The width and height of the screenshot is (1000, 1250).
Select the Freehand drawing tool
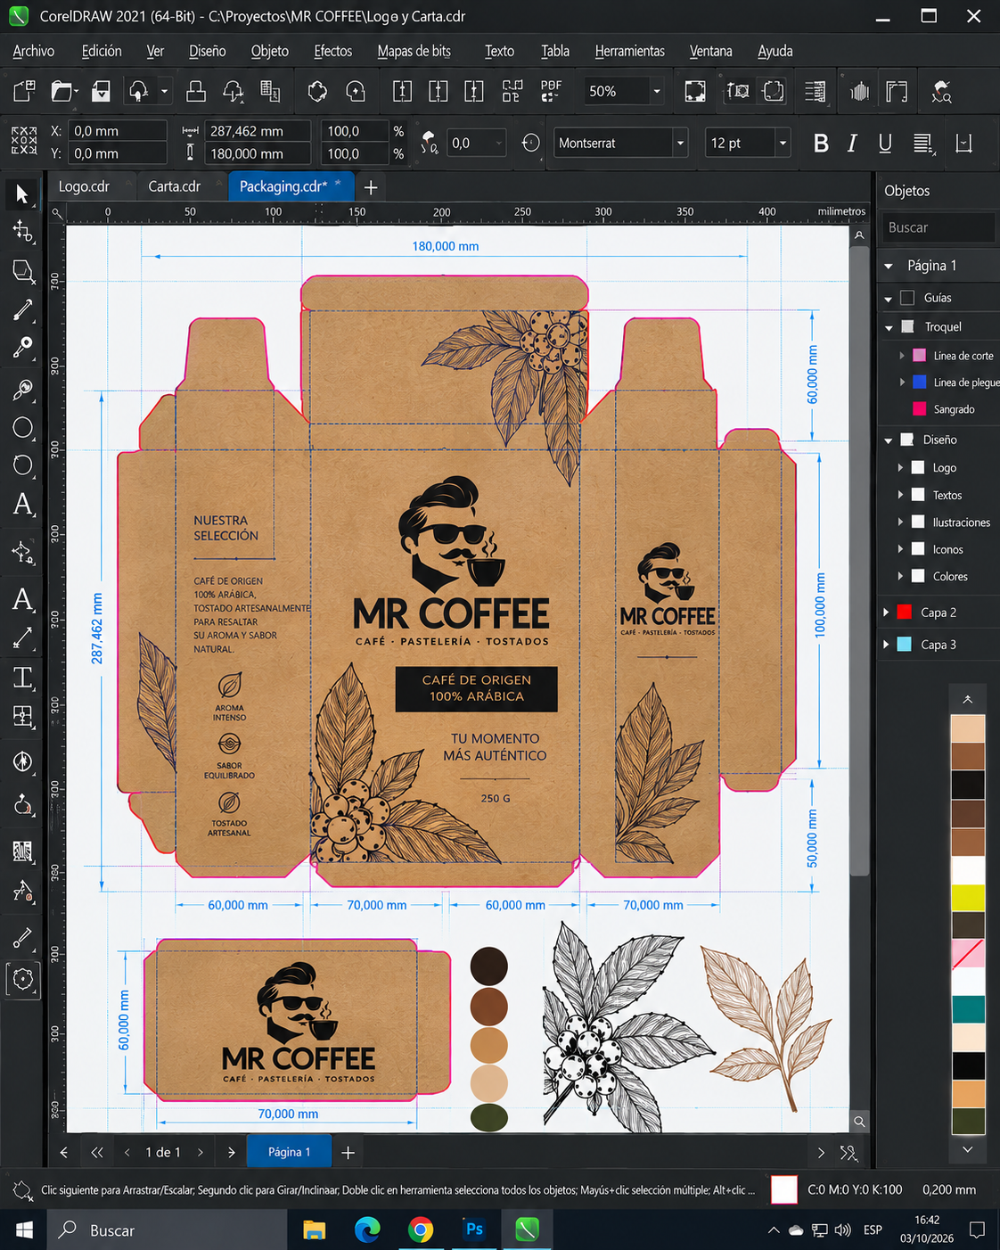(x=22, y=309)
